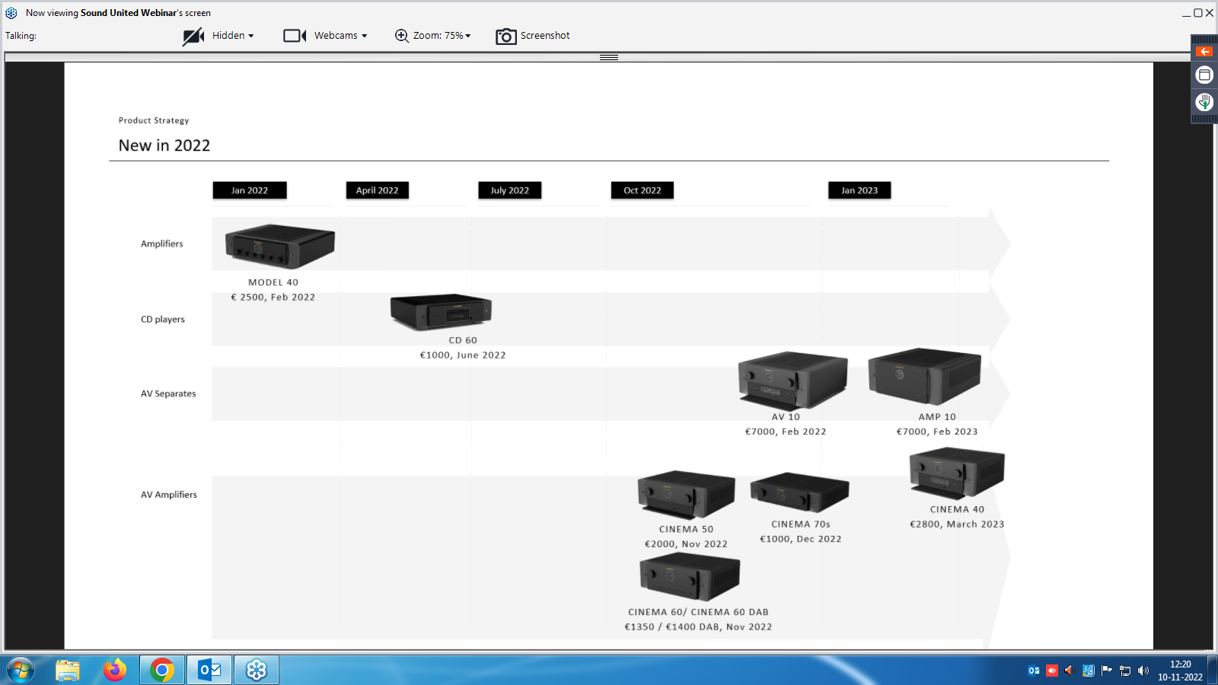This screenshot has width=1218, height=685.
Task: Click the '€2800, March 2023' price text
Action: [957, 524]
